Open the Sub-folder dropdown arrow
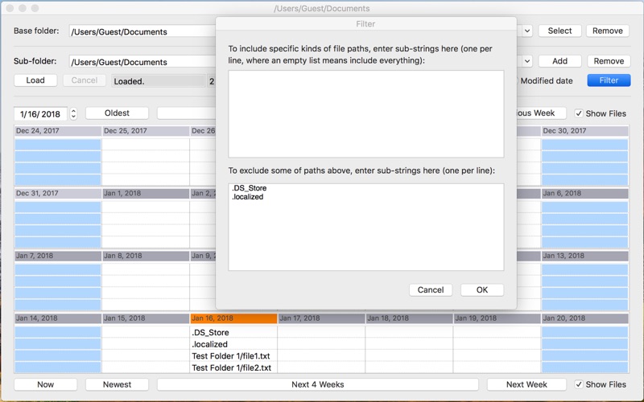 pyautogui.click(x=527, y=62)
